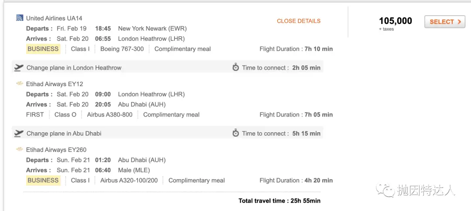Select the 105,000 miles fare
The image size is (471, 211).
[444, 22]
